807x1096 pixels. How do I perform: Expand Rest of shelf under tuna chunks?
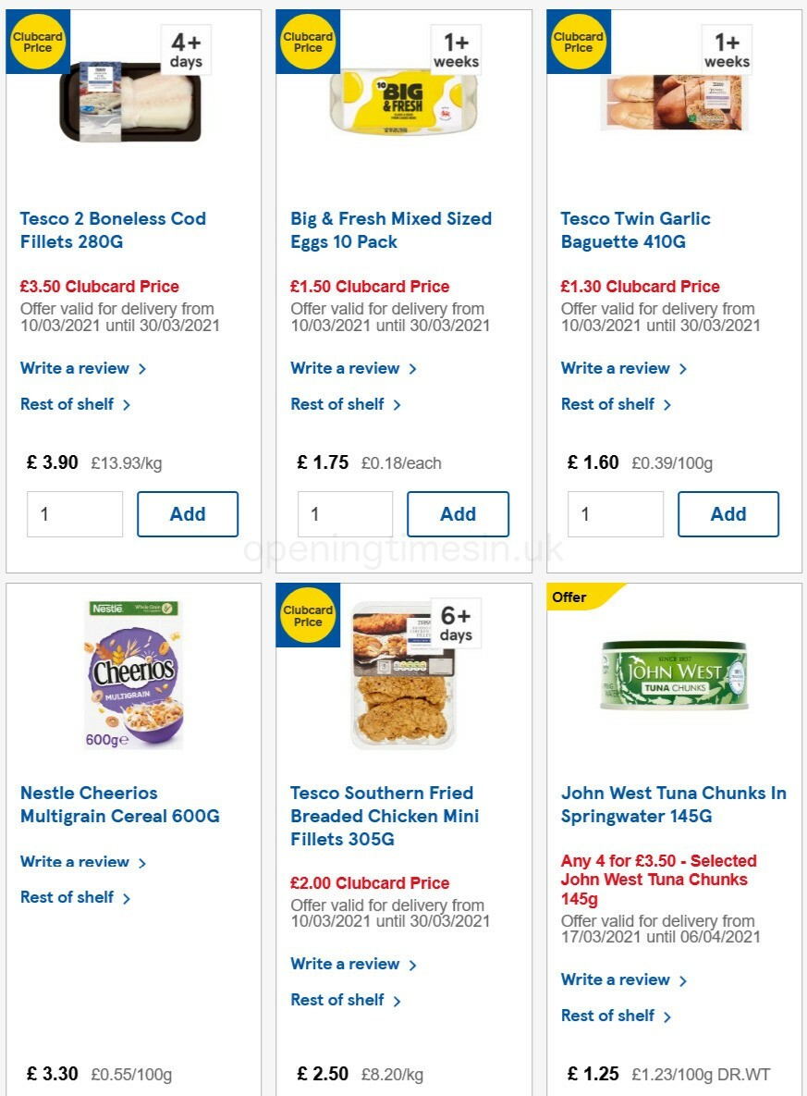click(x=608, y=1016)
